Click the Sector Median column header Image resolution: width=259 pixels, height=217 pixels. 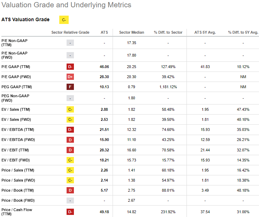[131, 32]
